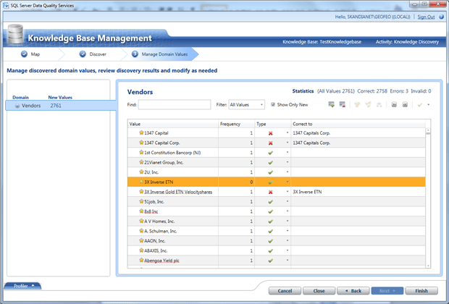
Task: Sort by the Value column header
Action: click(173, 124)
